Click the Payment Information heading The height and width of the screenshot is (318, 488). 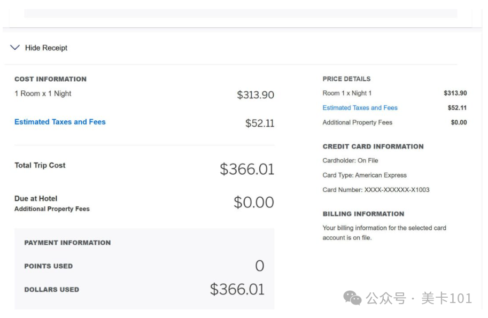pyautogui.click(x=67, y=243)
